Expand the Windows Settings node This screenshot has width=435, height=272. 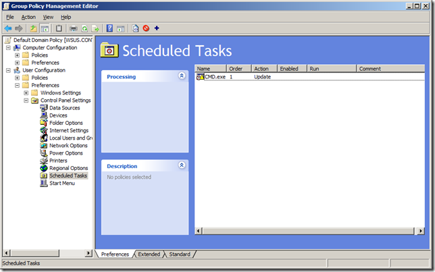click(x=26, y=93)
